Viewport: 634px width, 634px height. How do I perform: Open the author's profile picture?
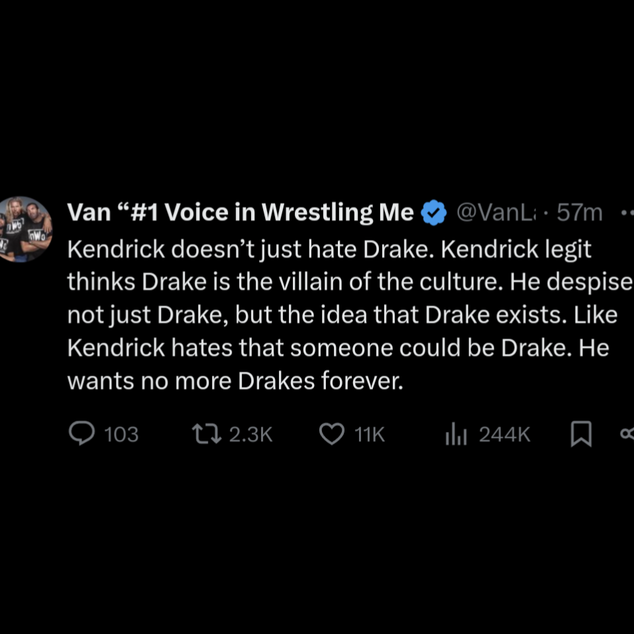pos(25,229)
